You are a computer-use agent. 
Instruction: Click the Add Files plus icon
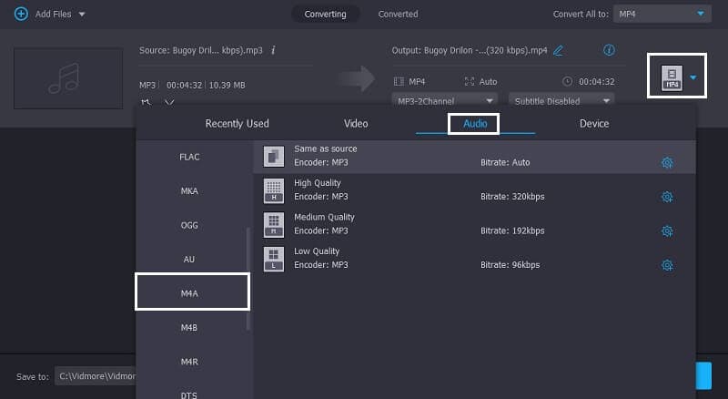(21, 14)
